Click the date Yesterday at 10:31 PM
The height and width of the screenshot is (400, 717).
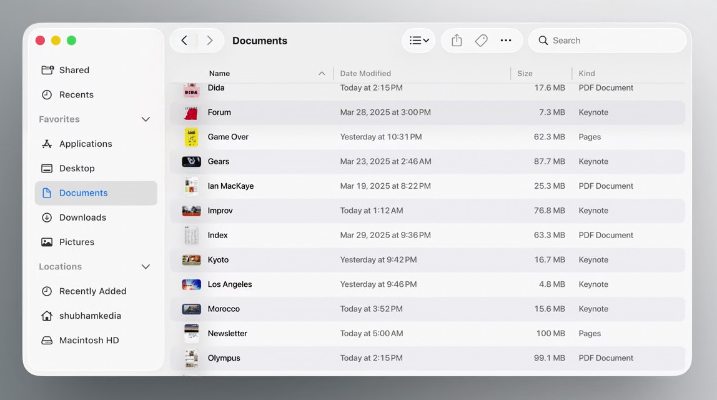[381, 137]
